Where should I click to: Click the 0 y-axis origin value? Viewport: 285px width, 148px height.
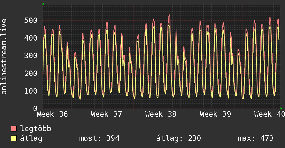coord(35,108)
